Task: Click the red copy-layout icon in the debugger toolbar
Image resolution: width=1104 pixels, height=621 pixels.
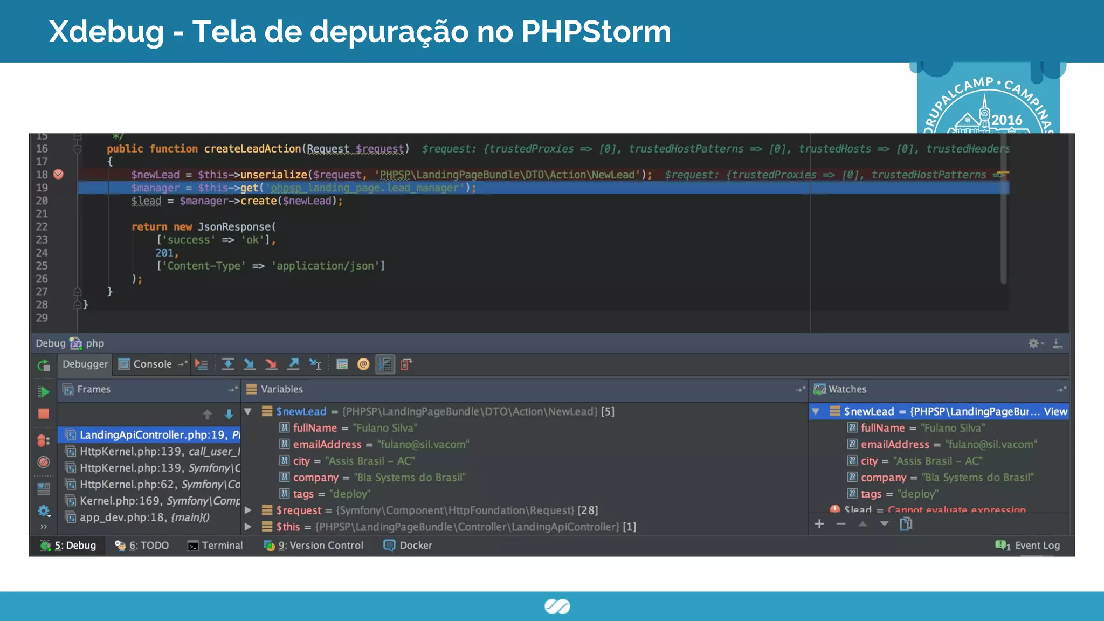Action: click(406, 365)
